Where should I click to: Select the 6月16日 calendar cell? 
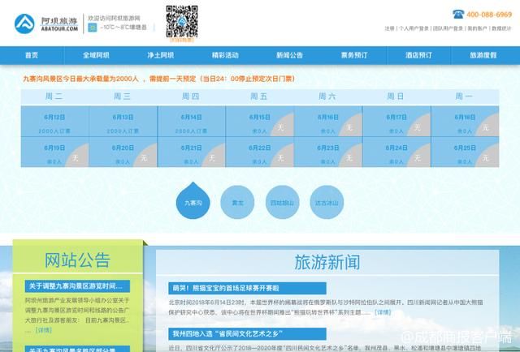[x=328, y=121]
